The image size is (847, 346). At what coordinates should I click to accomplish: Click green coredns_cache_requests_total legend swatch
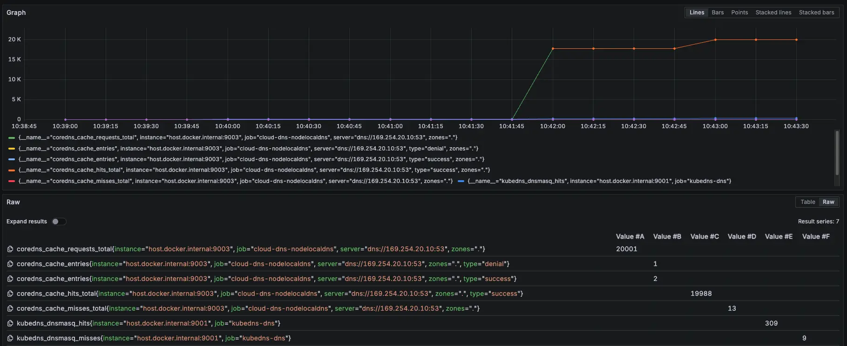click(12, 138)
